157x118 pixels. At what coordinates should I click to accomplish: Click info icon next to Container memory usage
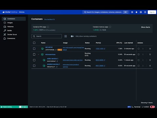tap(110, 27)
